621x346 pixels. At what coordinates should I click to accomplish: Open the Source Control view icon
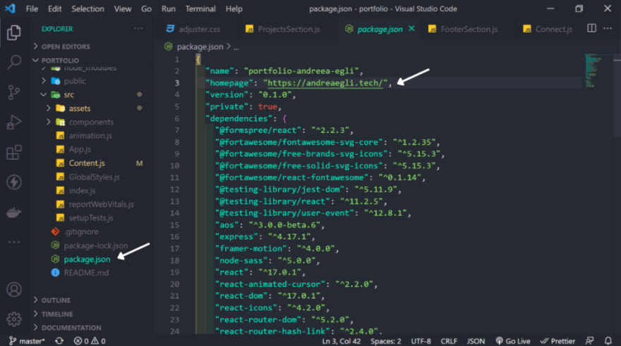(x=14, y=92)
